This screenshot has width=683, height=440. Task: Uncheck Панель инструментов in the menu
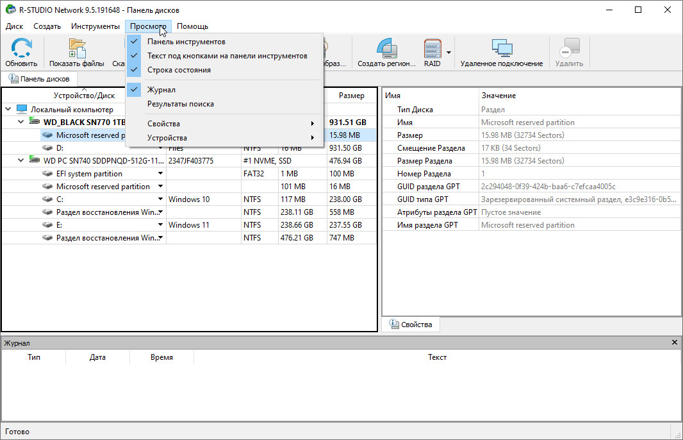pyautogui.click(x=186, y=42)
